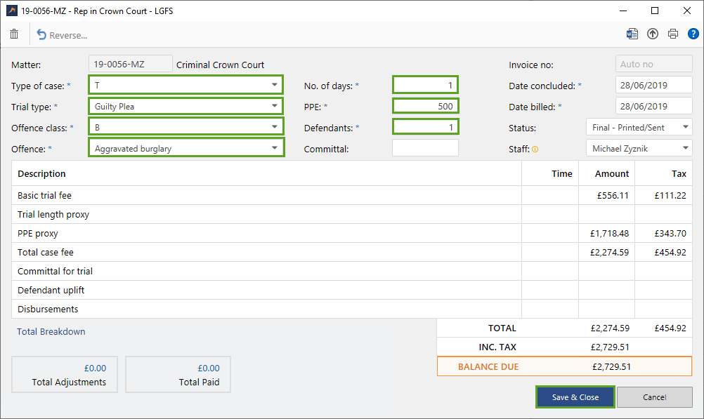Open the Offence dropdown list
Screen dimensions: 704x419
[x=274, y=149]
